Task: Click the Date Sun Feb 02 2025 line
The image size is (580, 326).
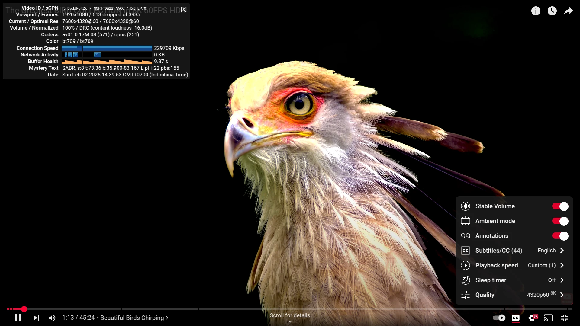Action: [x=125, y=75]
